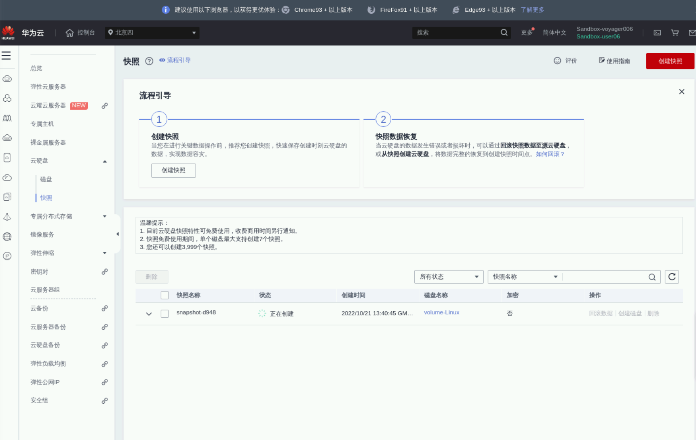Click the 如何回滚？ link
This screenshot has width=696, height=440.
pyautogui.click(x=550, y=154)
